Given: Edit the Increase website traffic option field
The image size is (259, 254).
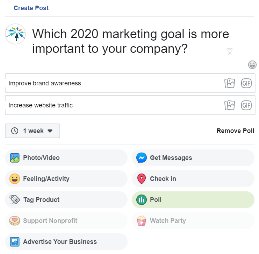Looking at the screenshot, I should pos(114,105).
